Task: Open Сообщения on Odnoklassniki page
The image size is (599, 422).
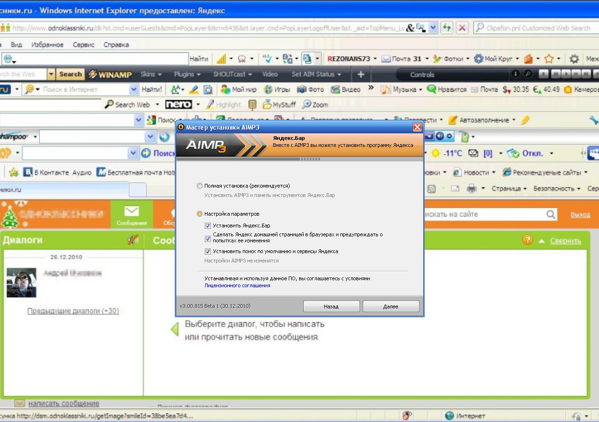Action: point(132,216)
